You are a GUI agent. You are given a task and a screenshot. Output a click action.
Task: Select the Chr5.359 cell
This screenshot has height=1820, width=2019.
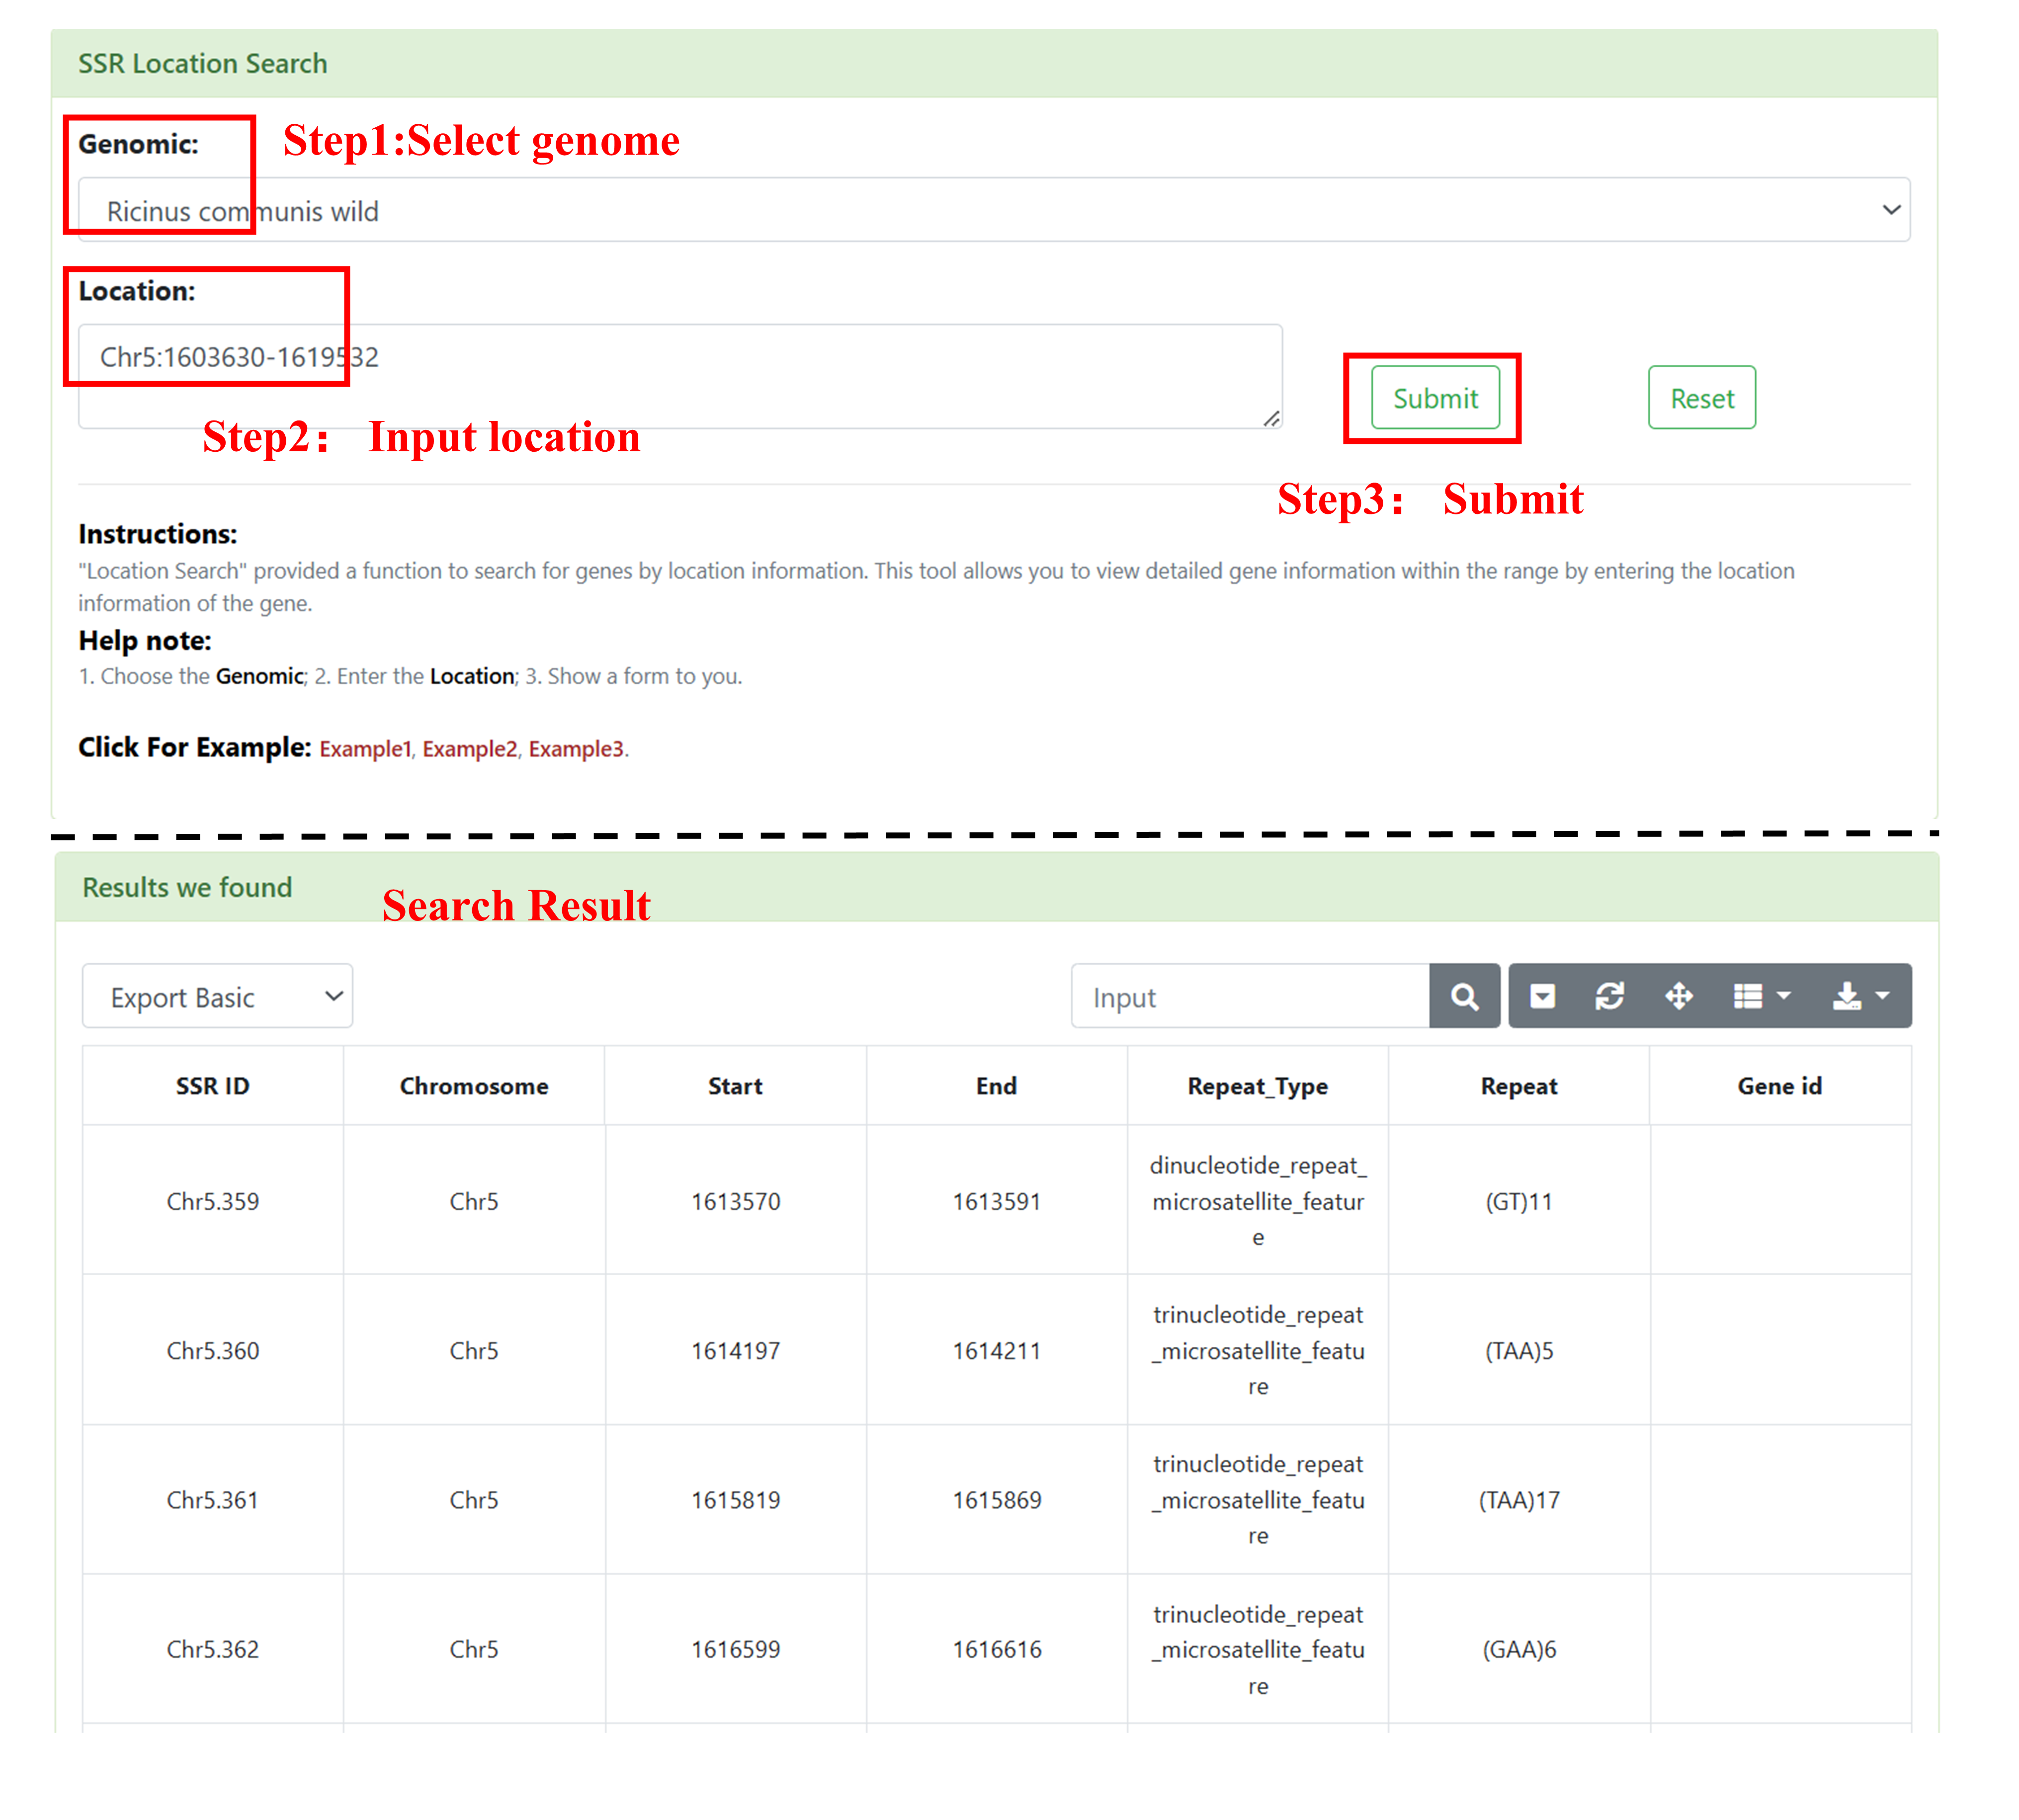coord(213,1201)
